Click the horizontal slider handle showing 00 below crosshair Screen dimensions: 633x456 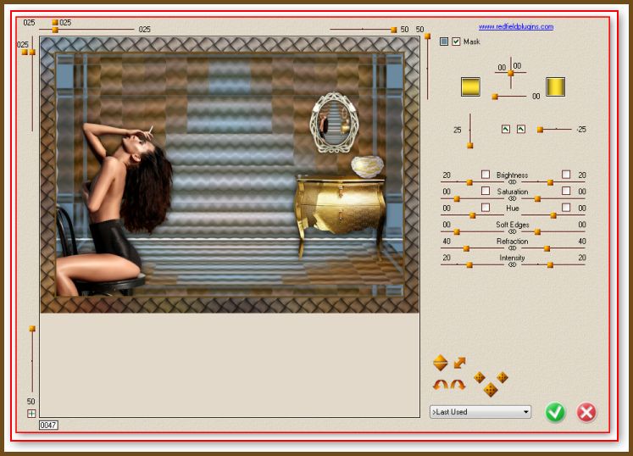(495, 97)
